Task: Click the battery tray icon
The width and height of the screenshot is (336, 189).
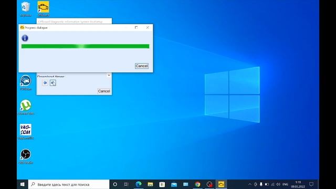Action: [267, 184]
